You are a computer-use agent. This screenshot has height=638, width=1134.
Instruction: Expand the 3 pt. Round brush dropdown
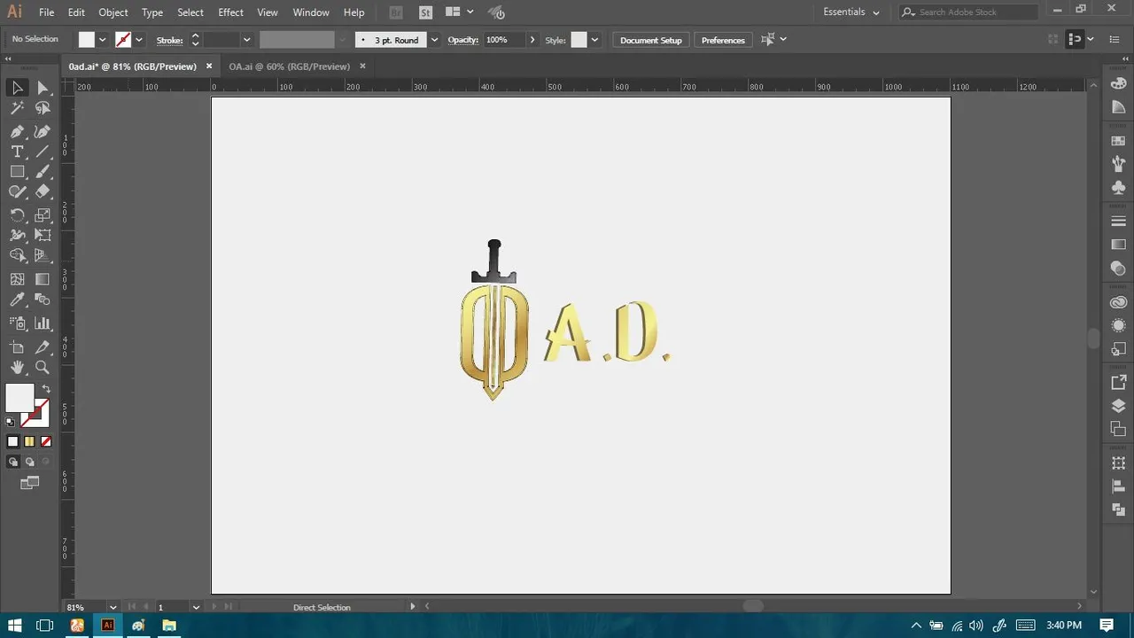click(434, 40)
